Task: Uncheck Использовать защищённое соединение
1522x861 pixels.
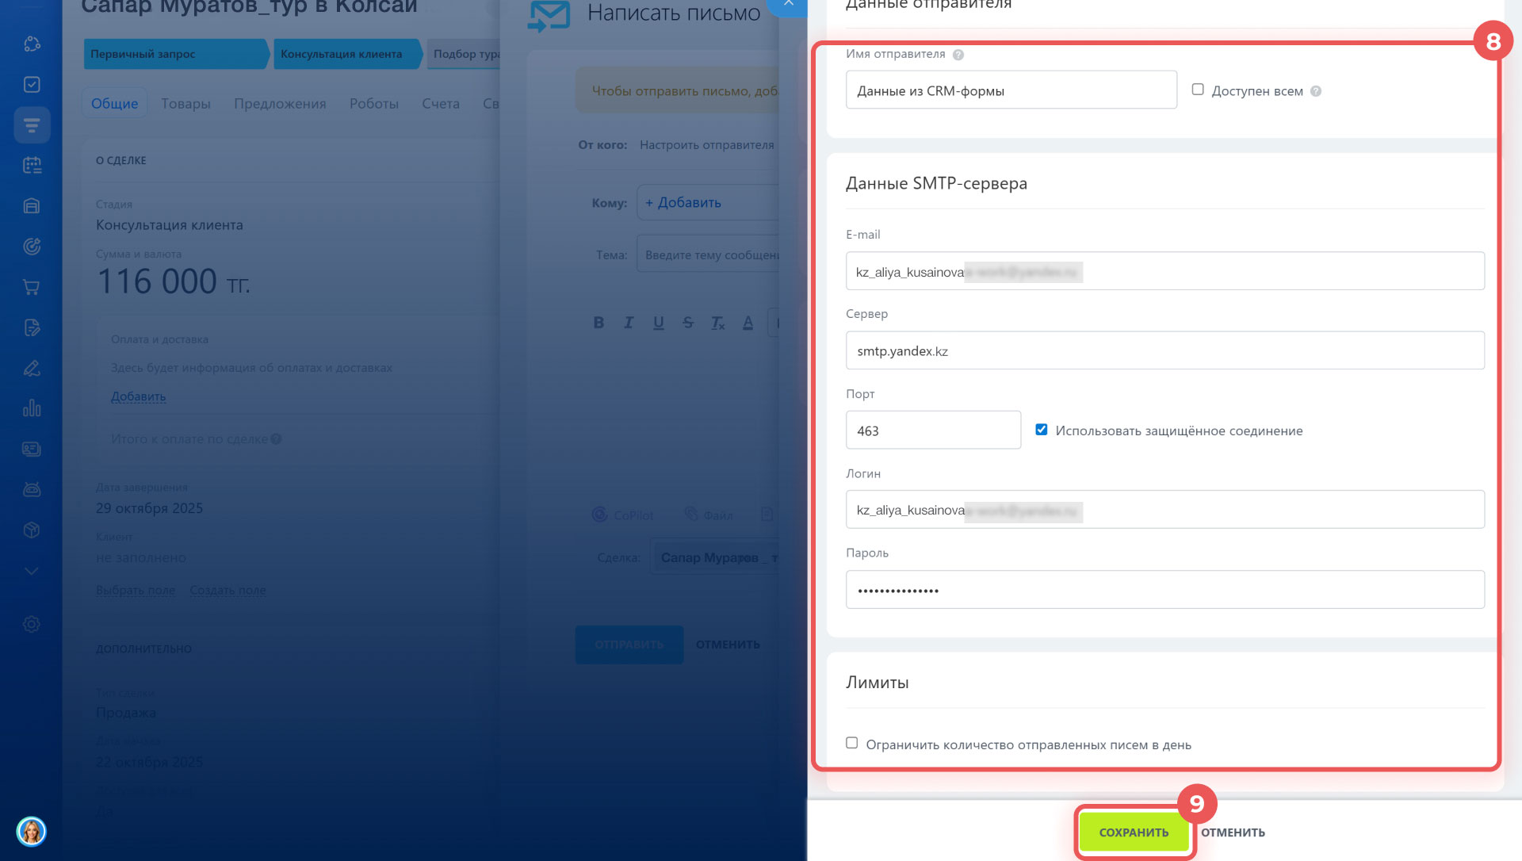Action: (x=1041, y=430)
